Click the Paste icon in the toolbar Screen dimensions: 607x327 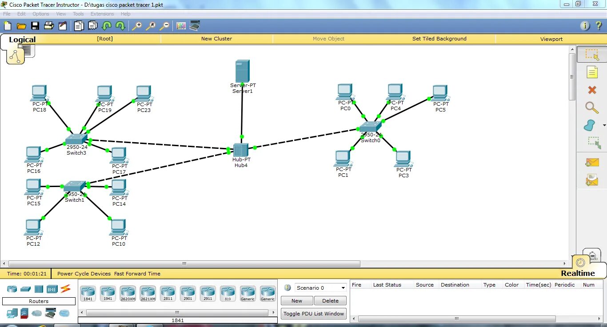[93, 26]
